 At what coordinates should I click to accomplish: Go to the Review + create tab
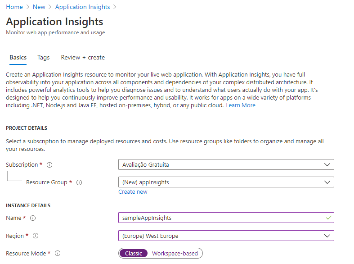83,58
